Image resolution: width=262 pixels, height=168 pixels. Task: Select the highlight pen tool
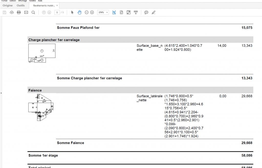tap(154, 12)
